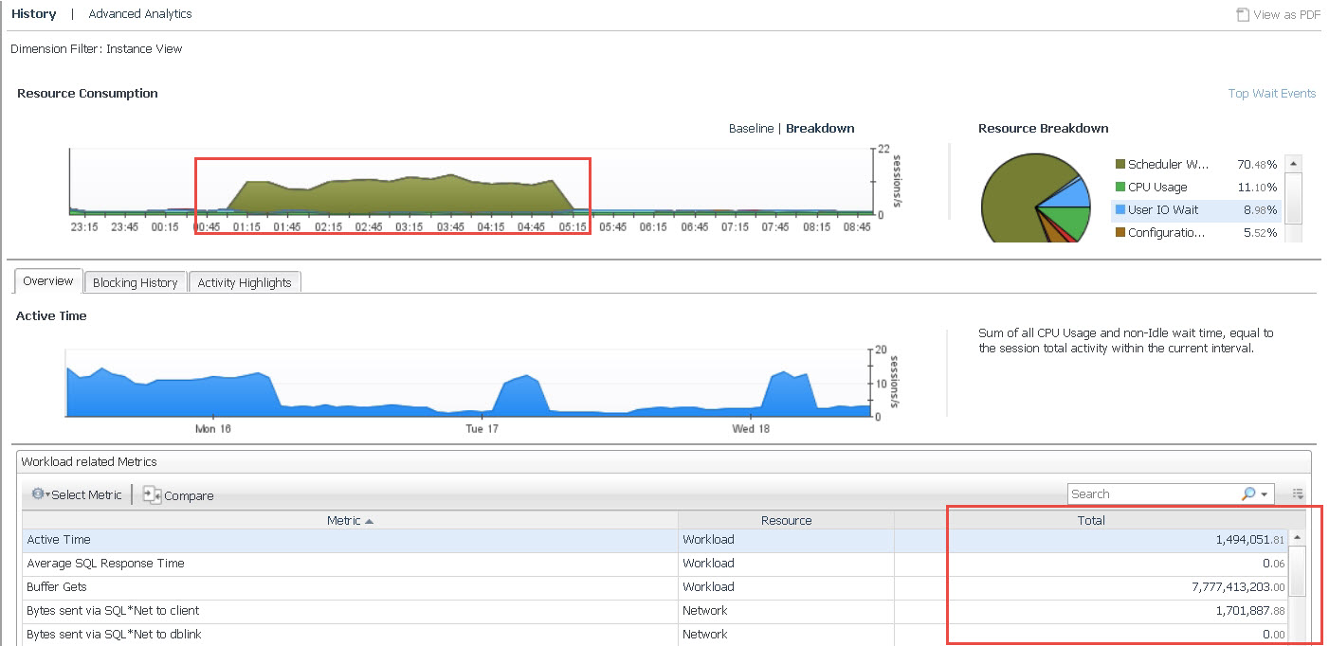This screenshot has width=1329, height=646.
Task: Click into the metrics Search field
Action: [1152, 494]
